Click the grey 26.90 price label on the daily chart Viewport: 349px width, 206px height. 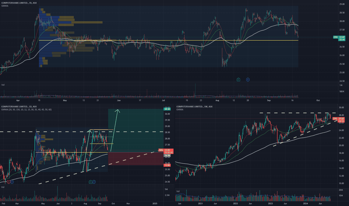[167, 155]
